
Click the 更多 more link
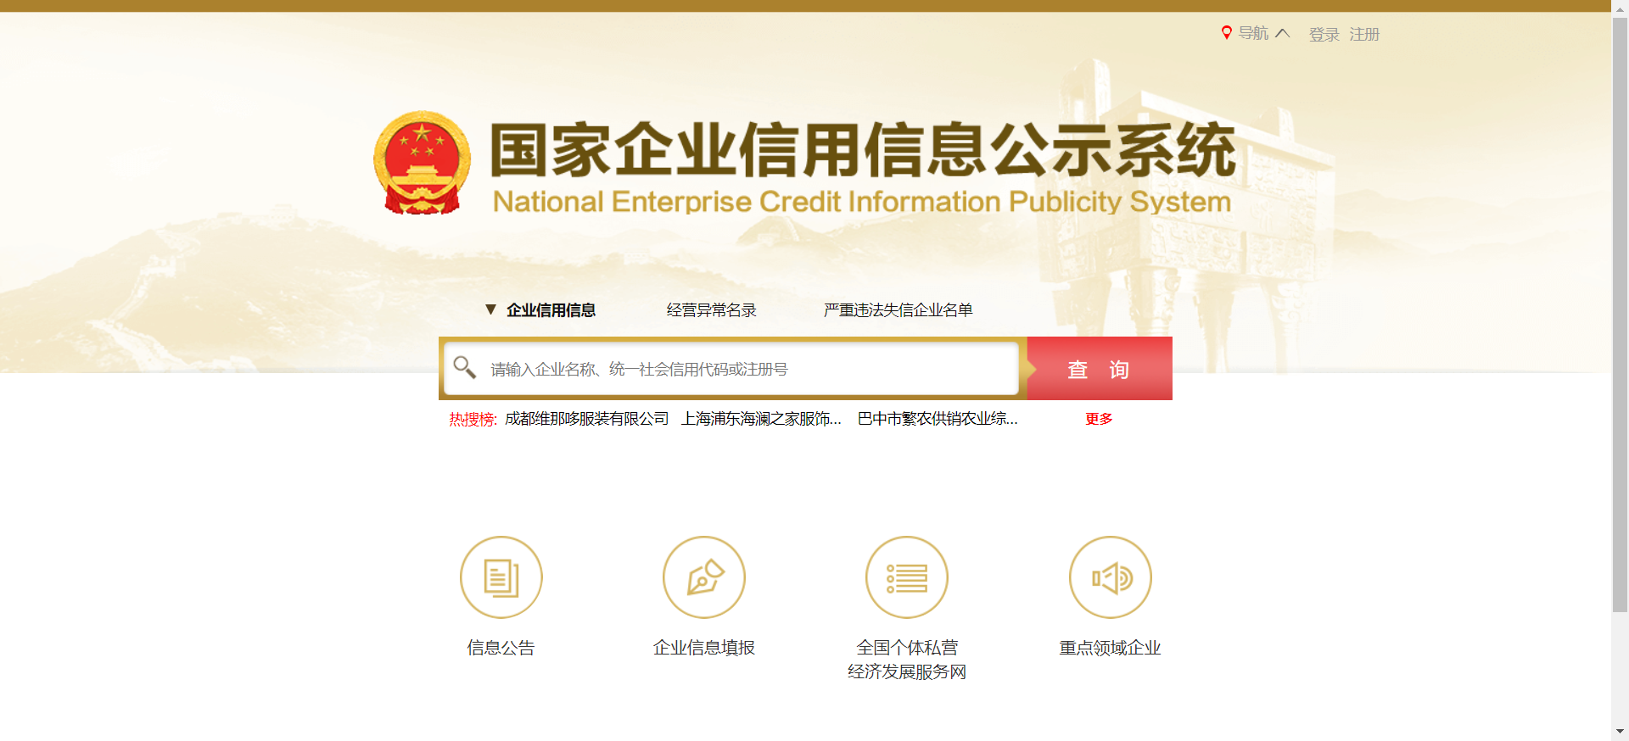[x=1099, y=419]
